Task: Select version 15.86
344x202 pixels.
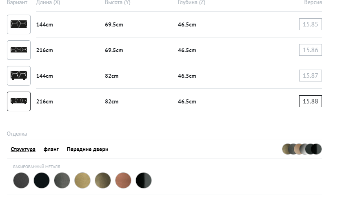Action: 310,50
